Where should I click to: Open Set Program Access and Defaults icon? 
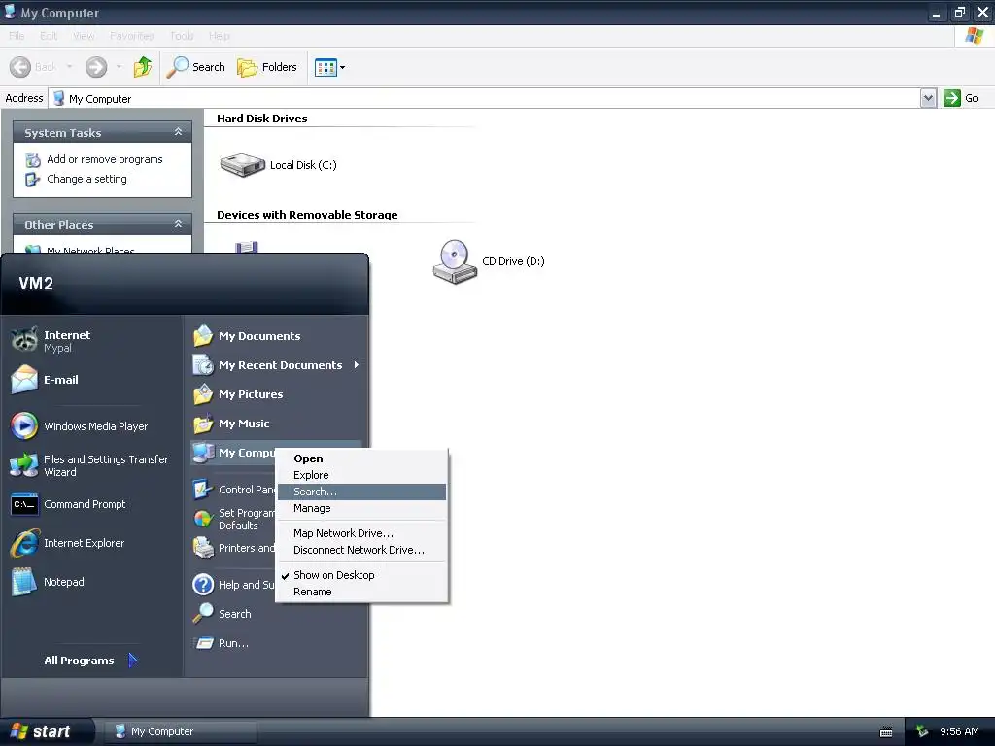203,519
